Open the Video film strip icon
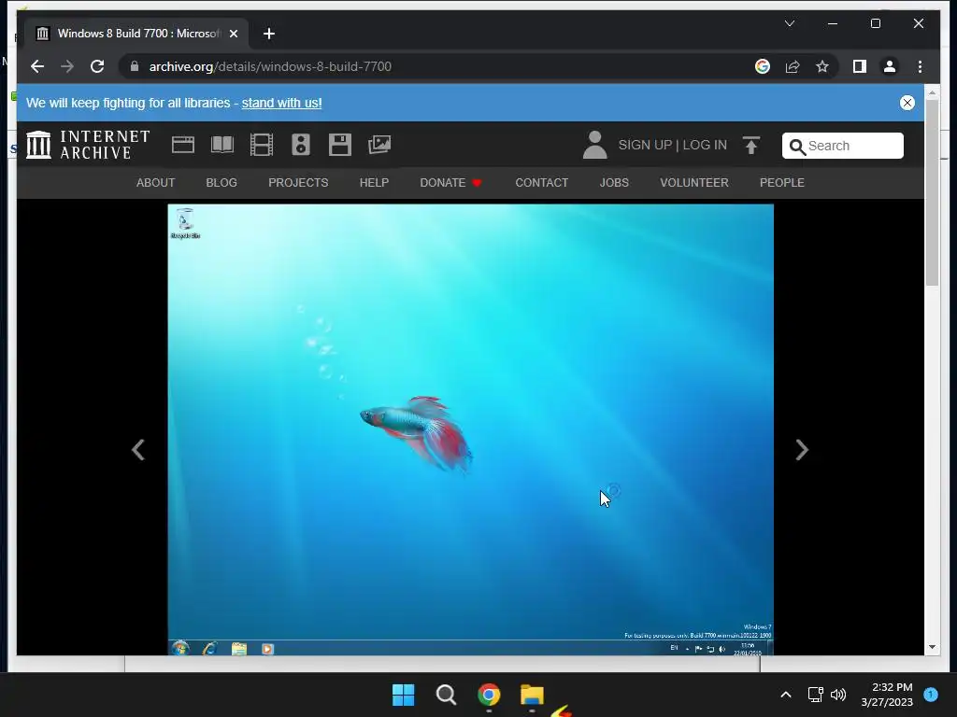This screenshot has height=717, width=957. point(262,145)
